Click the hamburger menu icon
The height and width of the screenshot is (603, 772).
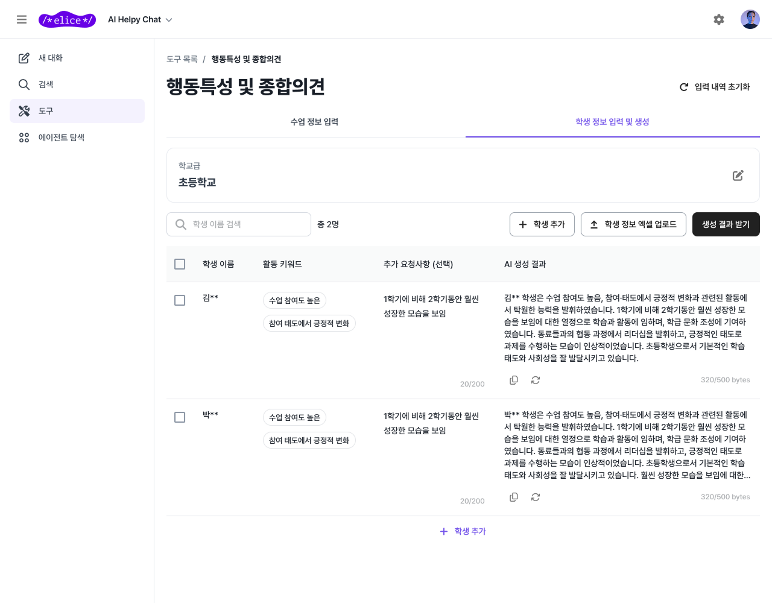[x=22, y=19]
